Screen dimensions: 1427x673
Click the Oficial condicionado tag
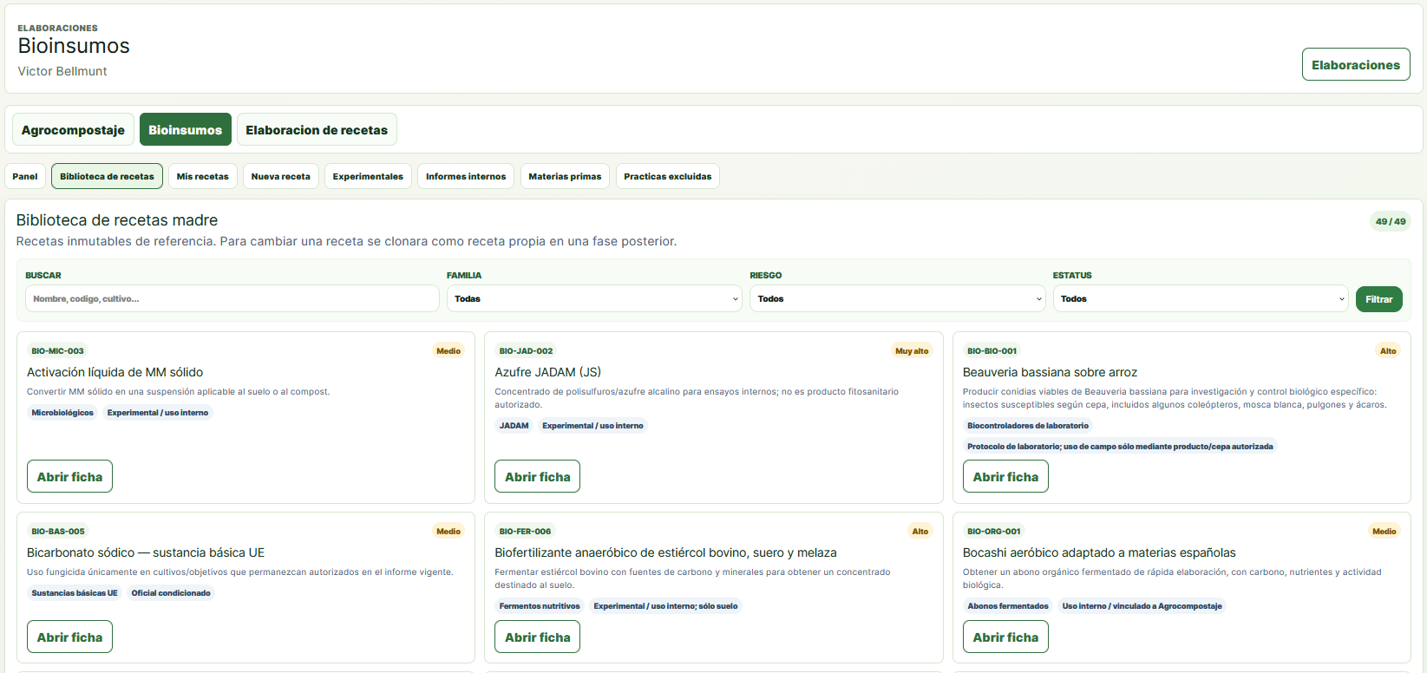point(171,593)
